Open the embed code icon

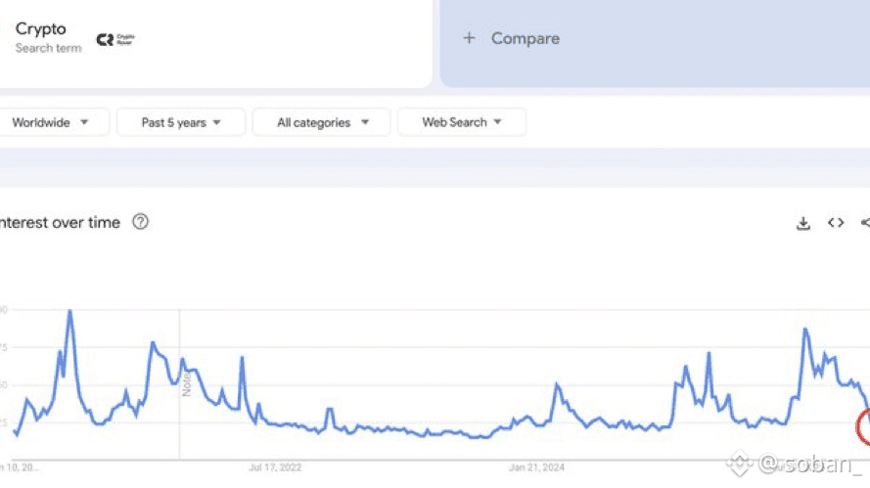(835, 223)
